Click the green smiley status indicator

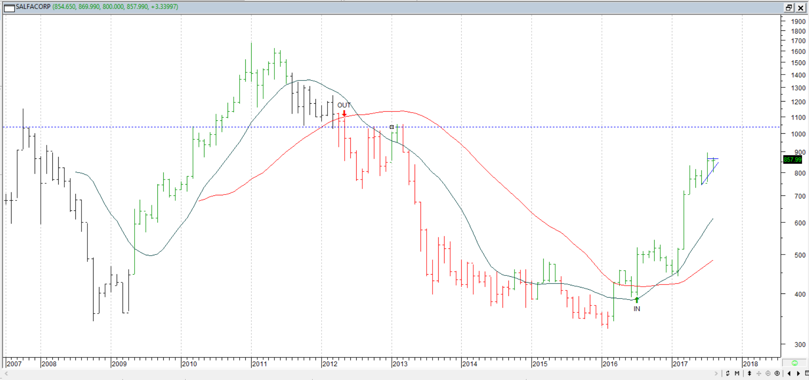[x=794, y=363]
